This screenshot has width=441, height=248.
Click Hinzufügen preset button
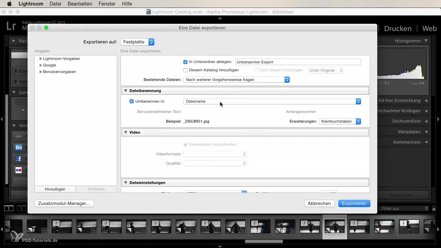tap(55, 189)
